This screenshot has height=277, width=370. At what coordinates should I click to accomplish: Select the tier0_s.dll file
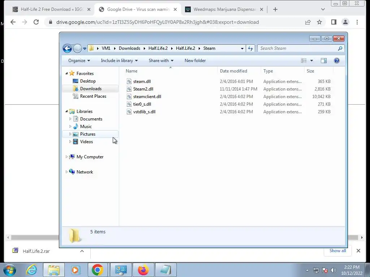(x=142, y=104)
